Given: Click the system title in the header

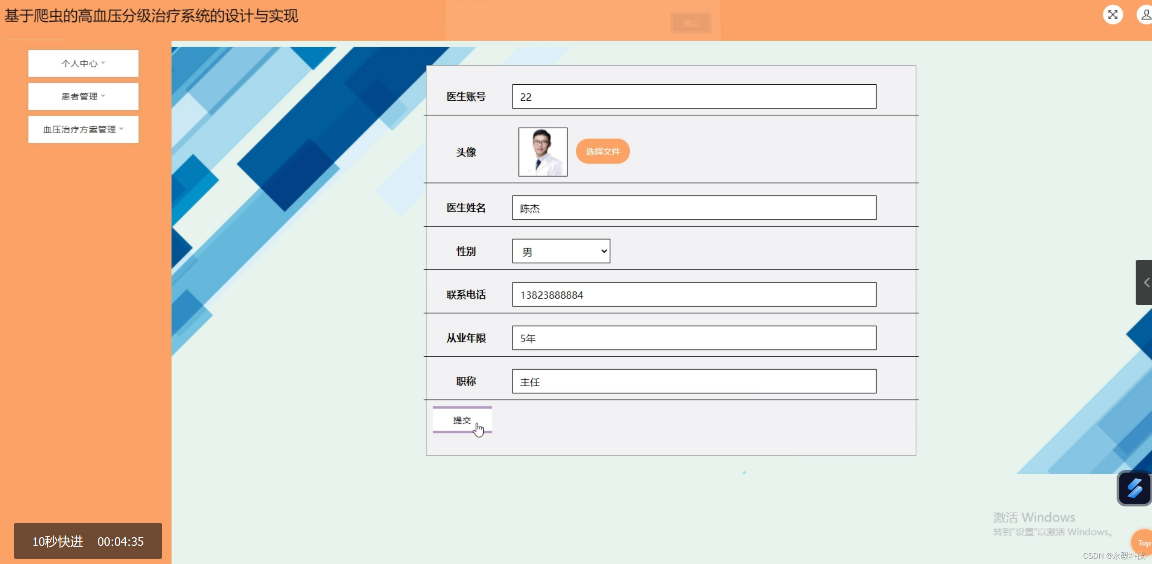Looking at the screenshot, I should click(151, 16).
